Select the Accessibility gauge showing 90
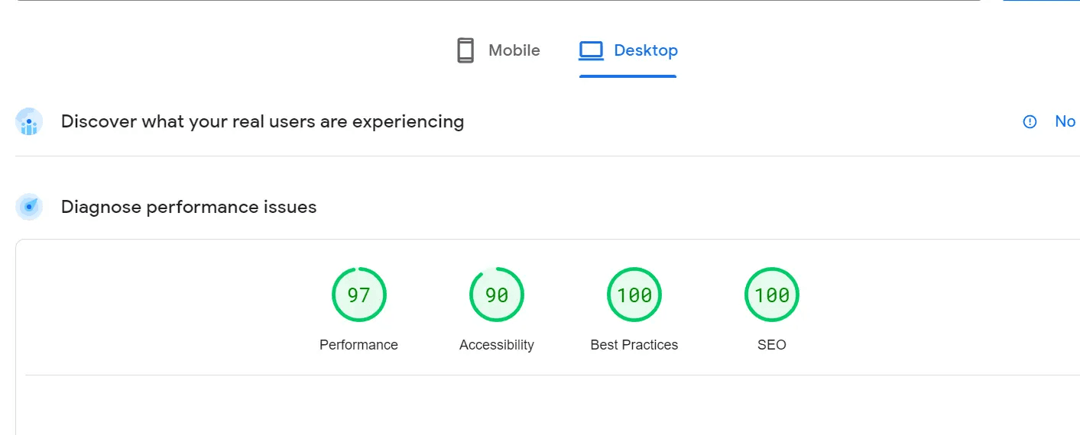 [496, 295]
